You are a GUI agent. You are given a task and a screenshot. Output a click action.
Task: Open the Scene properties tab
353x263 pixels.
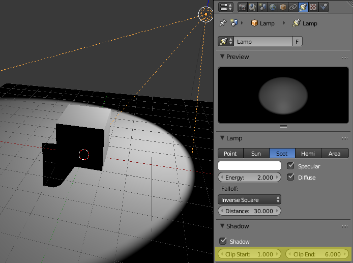click(x=262, y=7)
